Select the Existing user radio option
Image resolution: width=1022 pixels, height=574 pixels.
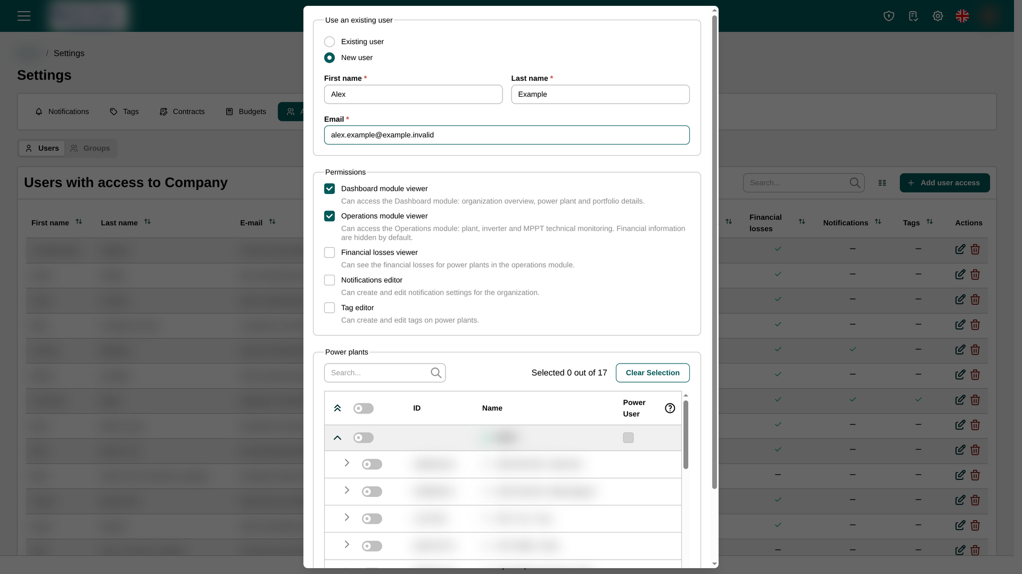pyautogui.click(x=329, y=42)
